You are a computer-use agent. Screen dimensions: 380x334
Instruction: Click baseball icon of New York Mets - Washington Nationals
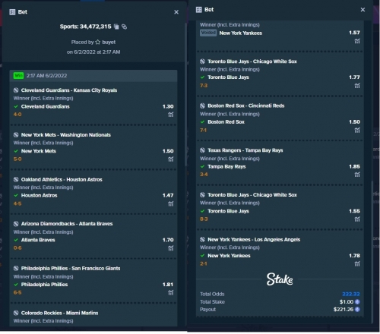(x=16, y=135)
